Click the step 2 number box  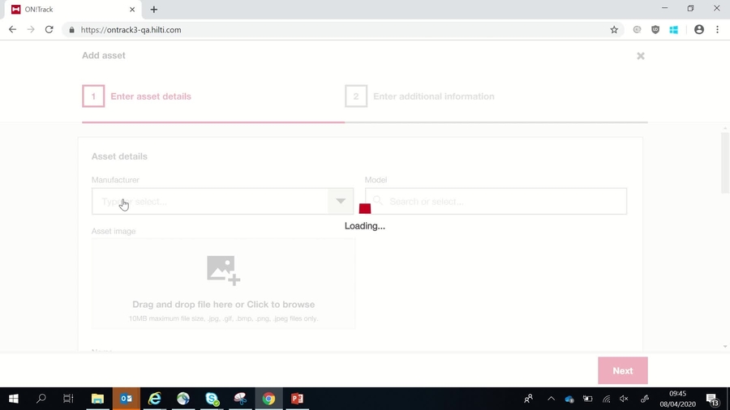(x=356, y=96)
